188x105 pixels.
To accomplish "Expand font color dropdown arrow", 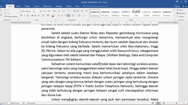I will pyautogui.click(x=55, y=15).
